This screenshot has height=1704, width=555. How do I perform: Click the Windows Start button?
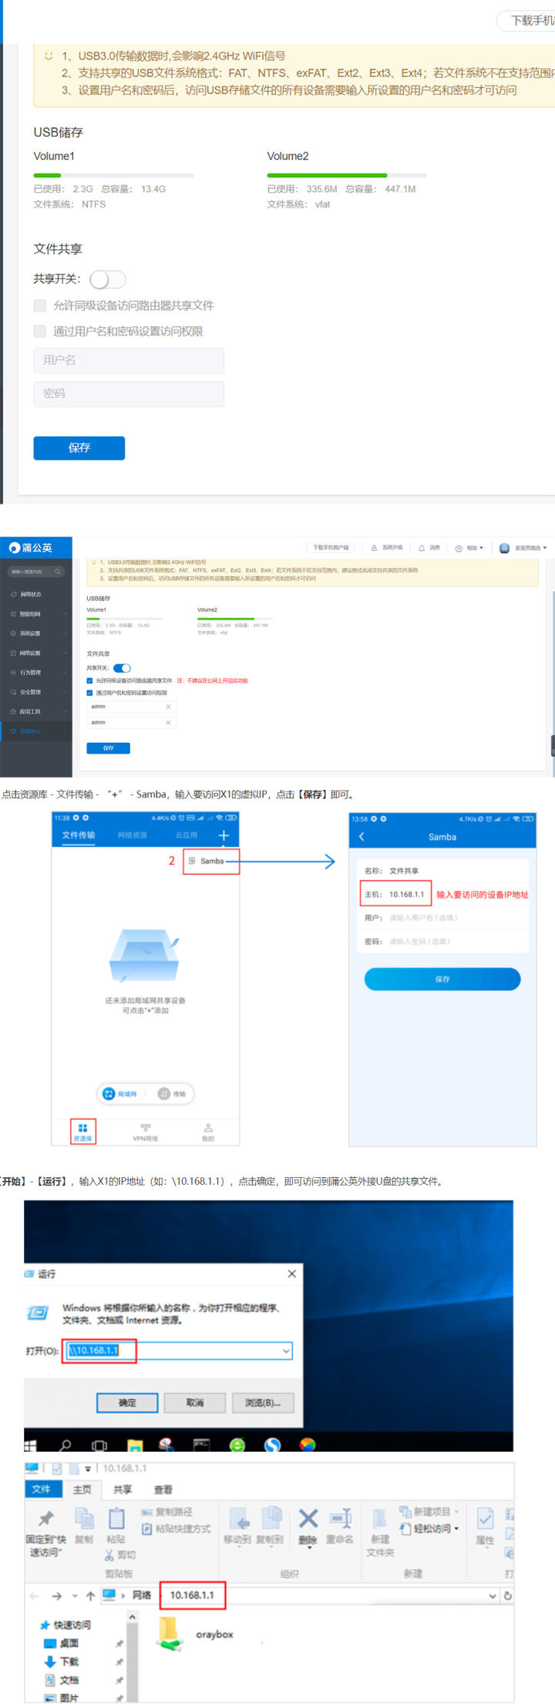coord(31,1445)
